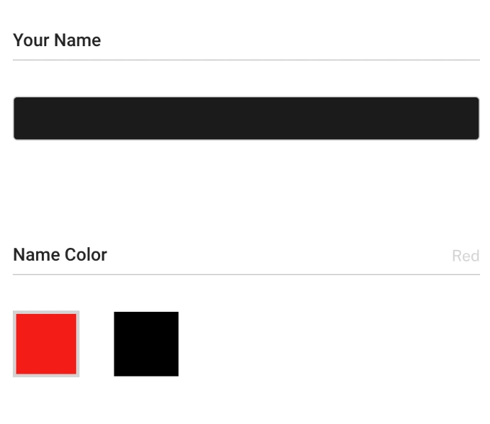Click the dark name input field
Screen dimensions: 490x424
[x=246, y=119]
